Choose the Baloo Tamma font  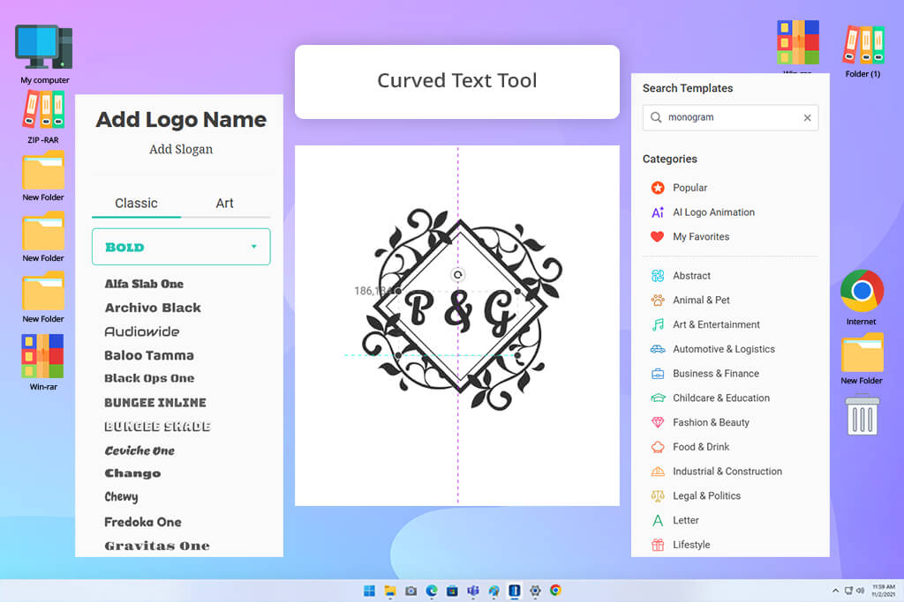click(148, 356)
